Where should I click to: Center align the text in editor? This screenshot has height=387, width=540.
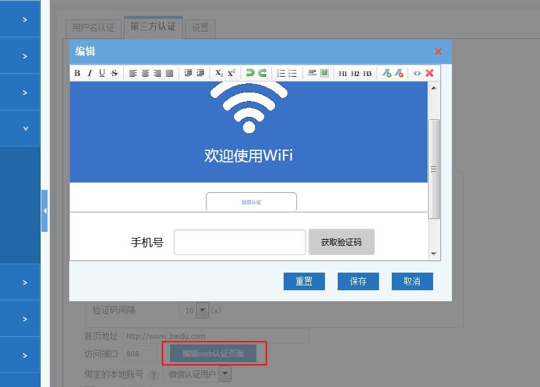pyautogui.click(x=145, y=73)
